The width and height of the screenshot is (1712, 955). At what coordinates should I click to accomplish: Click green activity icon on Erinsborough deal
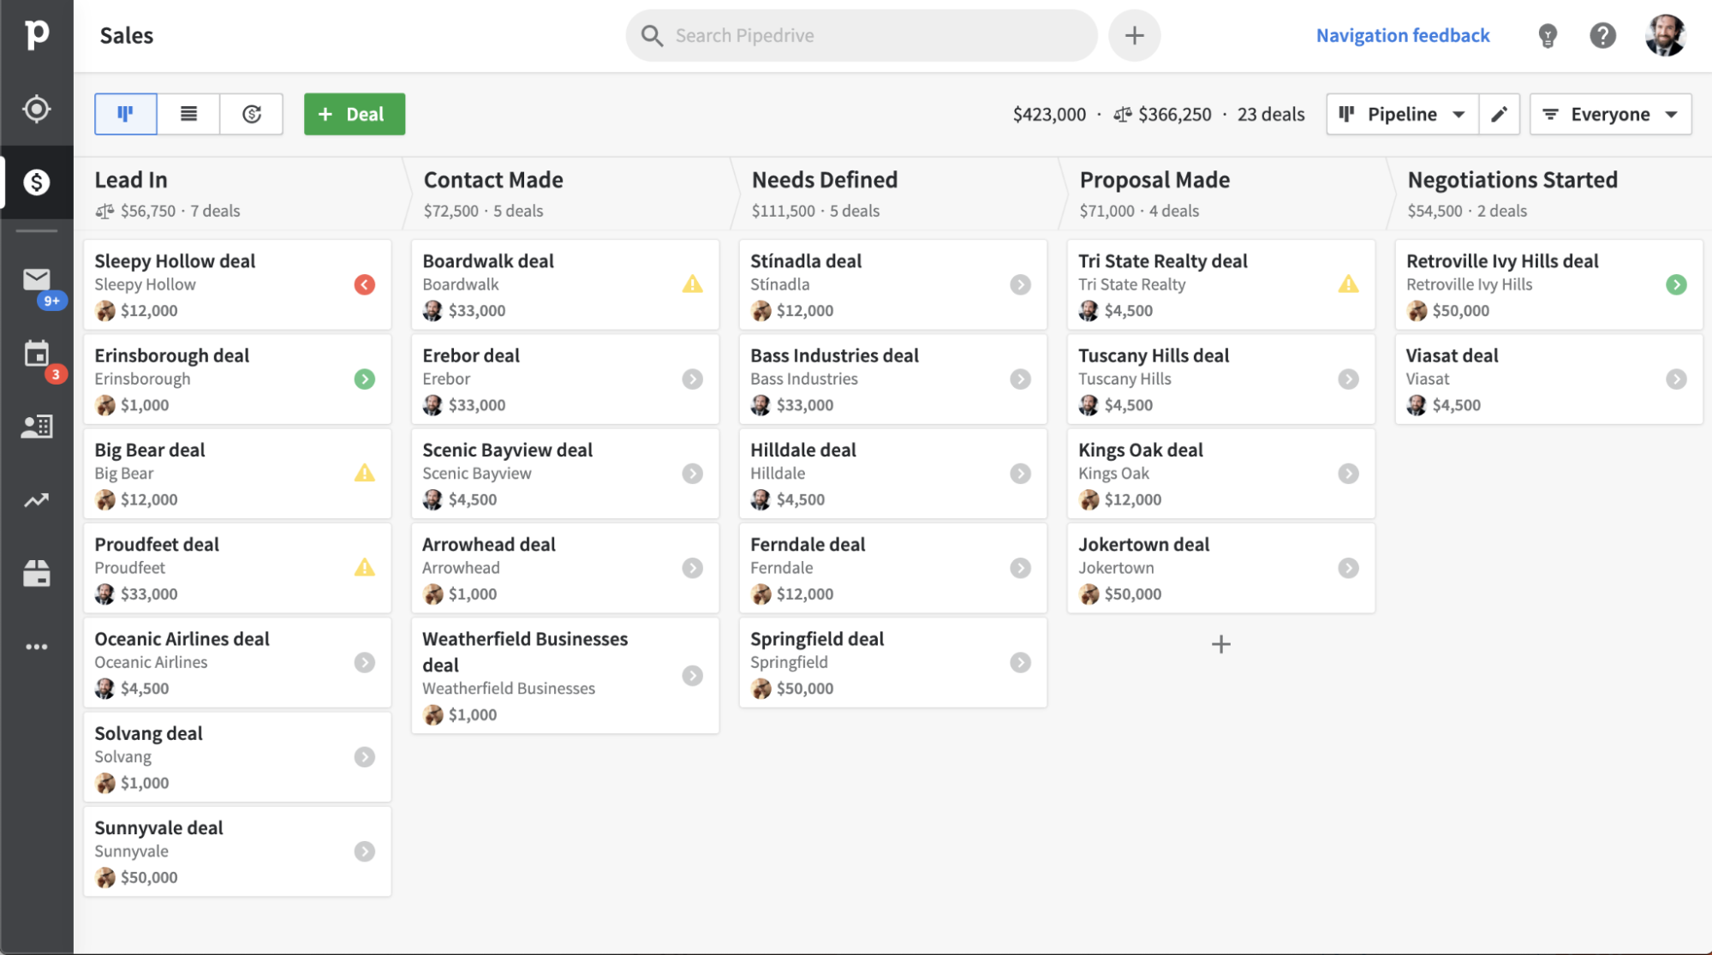coord(364,379)
